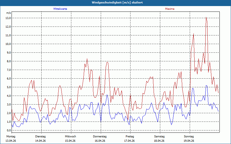The width and height of the screenshot is (231, 144).
Task: Click the date 13.04.26
Action: [x=11, y=141]
